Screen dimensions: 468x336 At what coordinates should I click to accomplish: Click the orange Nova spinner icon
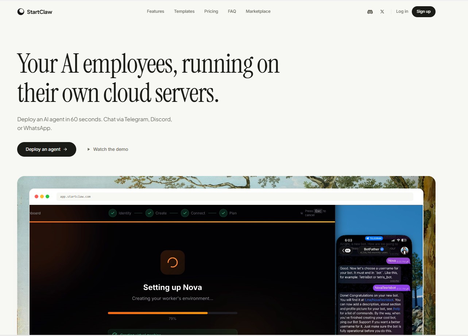click(173, 262)
